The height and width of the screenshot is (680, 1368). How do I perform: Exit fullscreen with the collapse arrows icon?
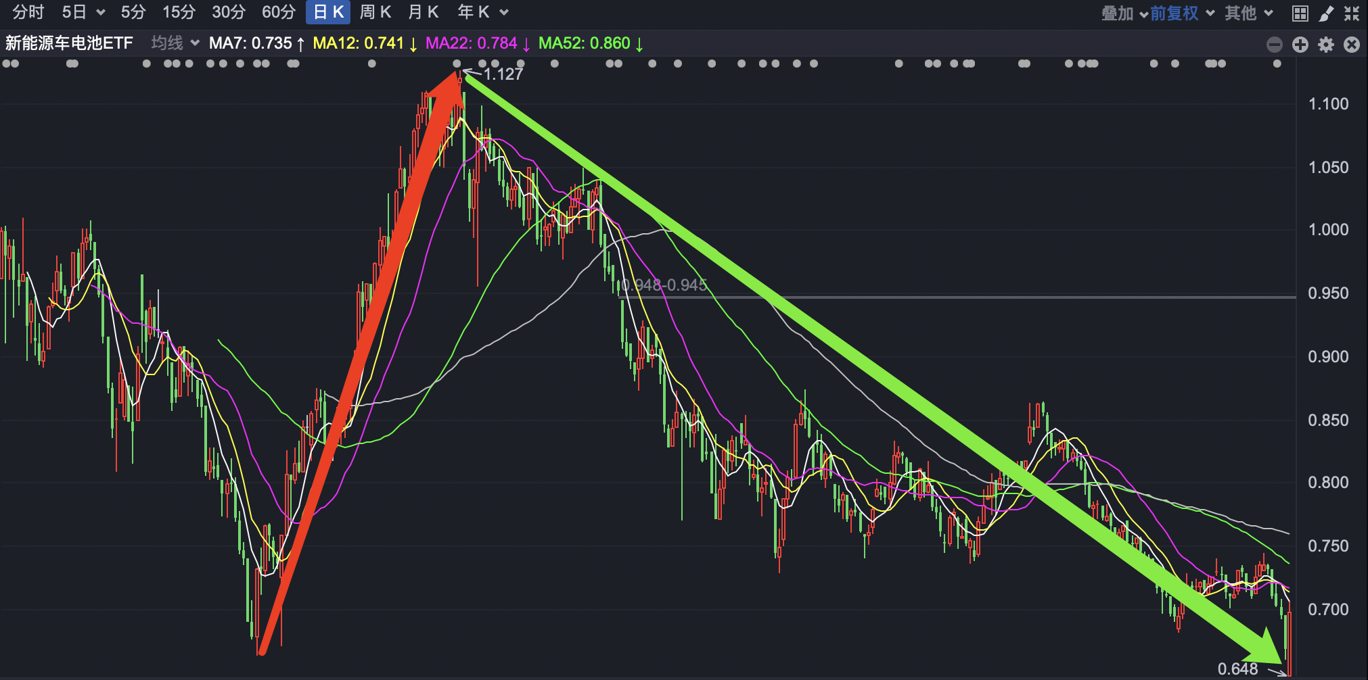tap(1352, 13)
